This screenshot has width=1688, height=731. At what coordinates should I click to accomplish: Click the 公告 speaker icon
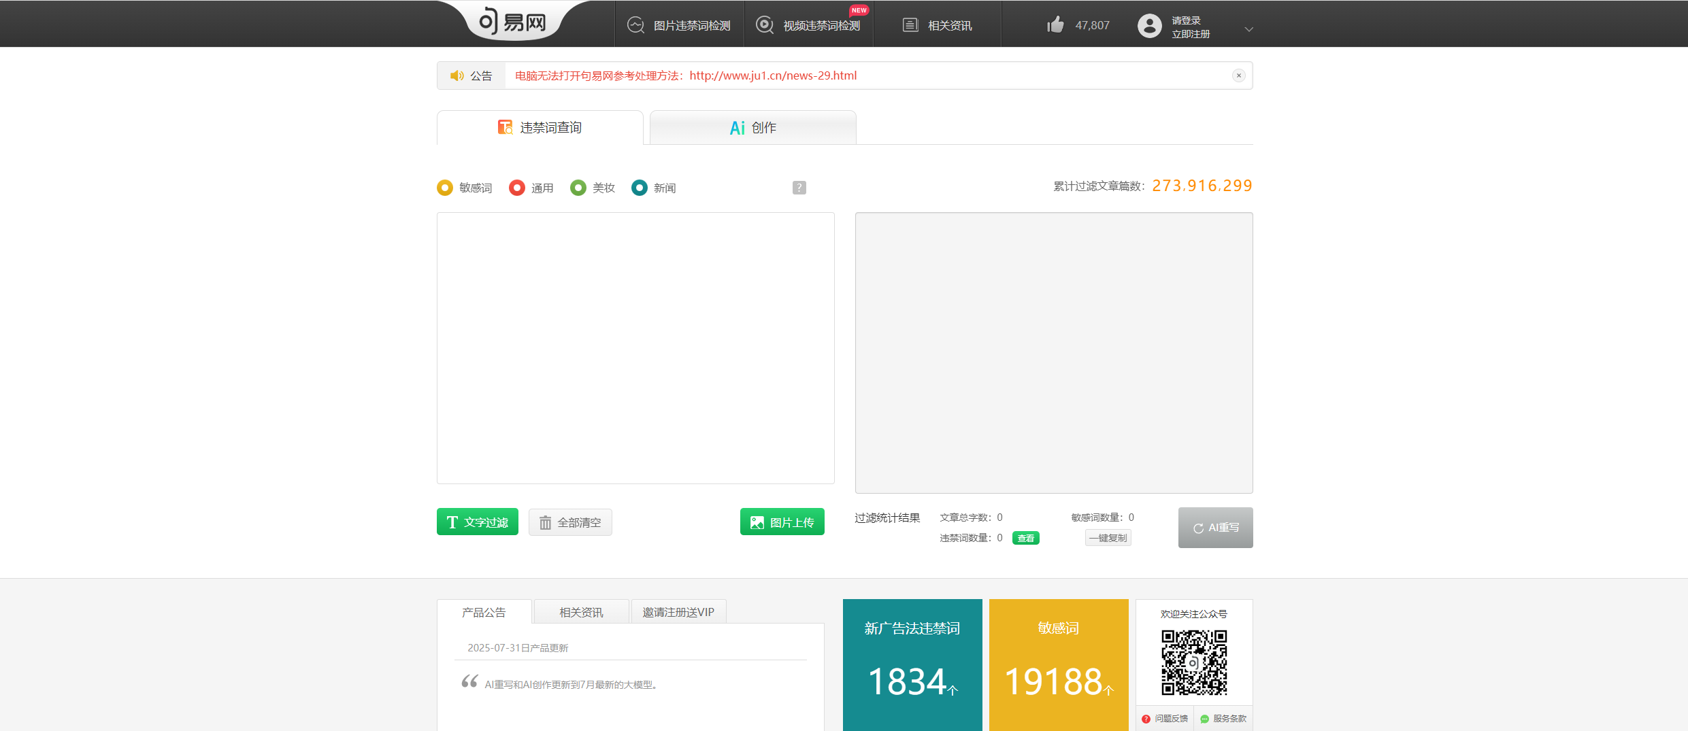pyautogui.click(x=457, y=75)
